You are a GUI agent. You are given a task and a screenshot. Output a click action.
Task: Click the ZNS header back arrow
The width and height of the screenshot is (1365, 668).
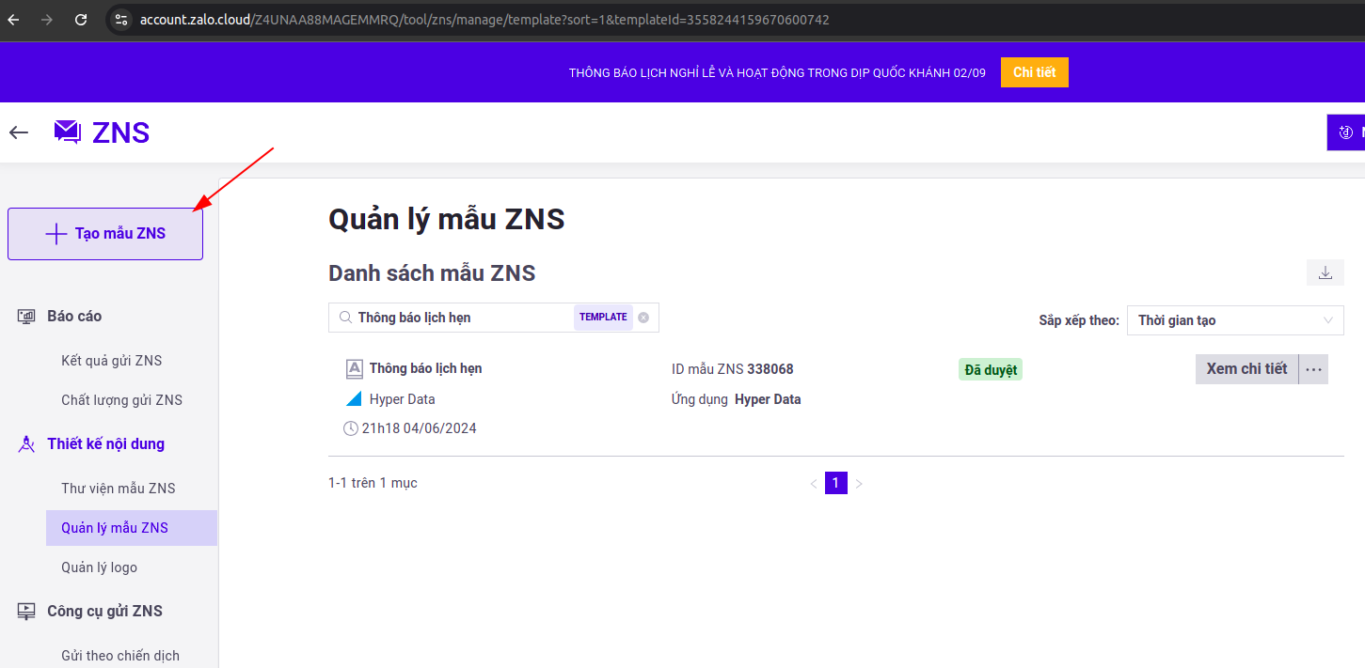(x=19, y=132)
